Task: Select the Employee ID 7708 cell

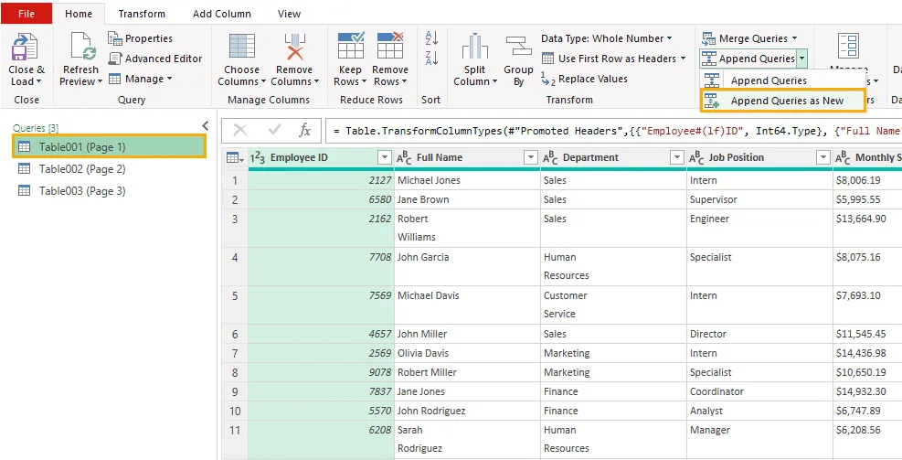Action: tap(321, 266)
